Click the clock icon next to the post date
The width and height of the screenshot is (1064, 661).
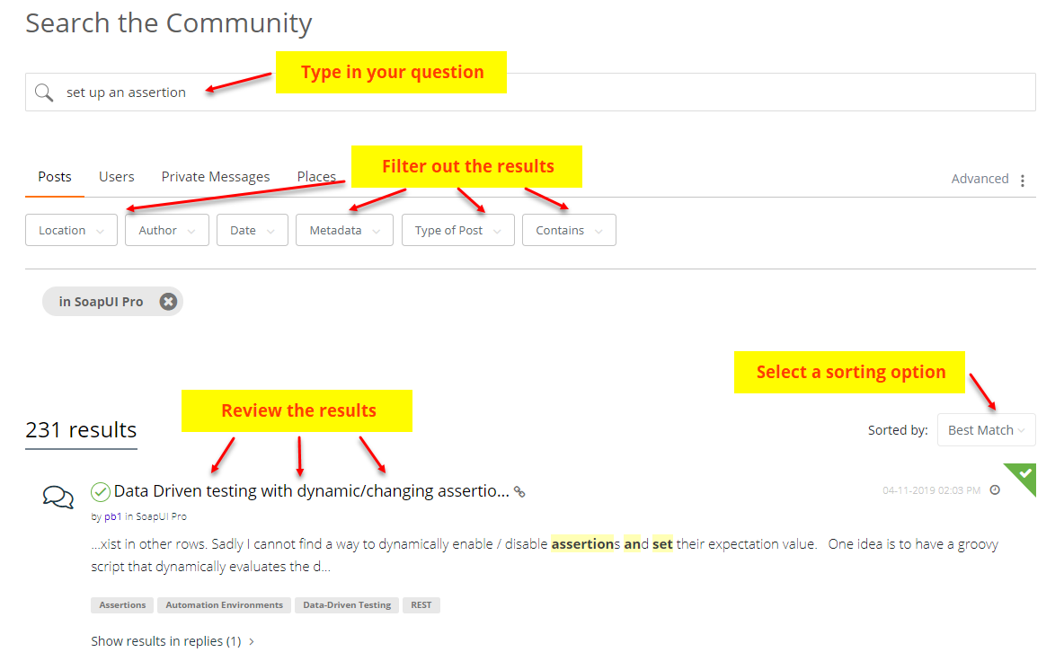pos(995,489)
